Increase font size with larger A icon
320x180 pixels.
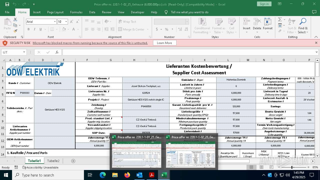coord(71,22)
